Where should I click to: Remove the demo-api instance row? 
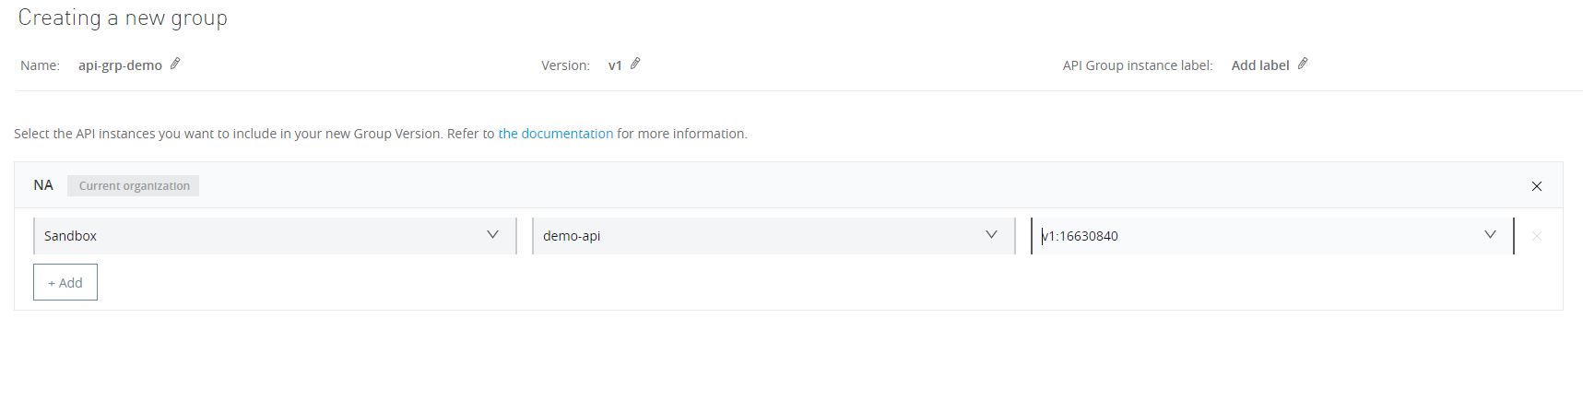[x=1537, y=236]
